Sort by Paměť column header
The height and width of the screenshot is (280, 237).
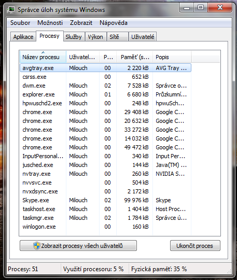135,57
